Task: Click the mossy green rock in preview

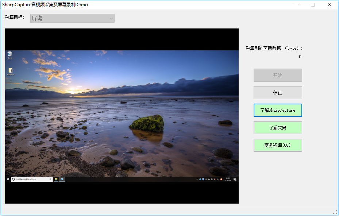Action: (147, 123)
